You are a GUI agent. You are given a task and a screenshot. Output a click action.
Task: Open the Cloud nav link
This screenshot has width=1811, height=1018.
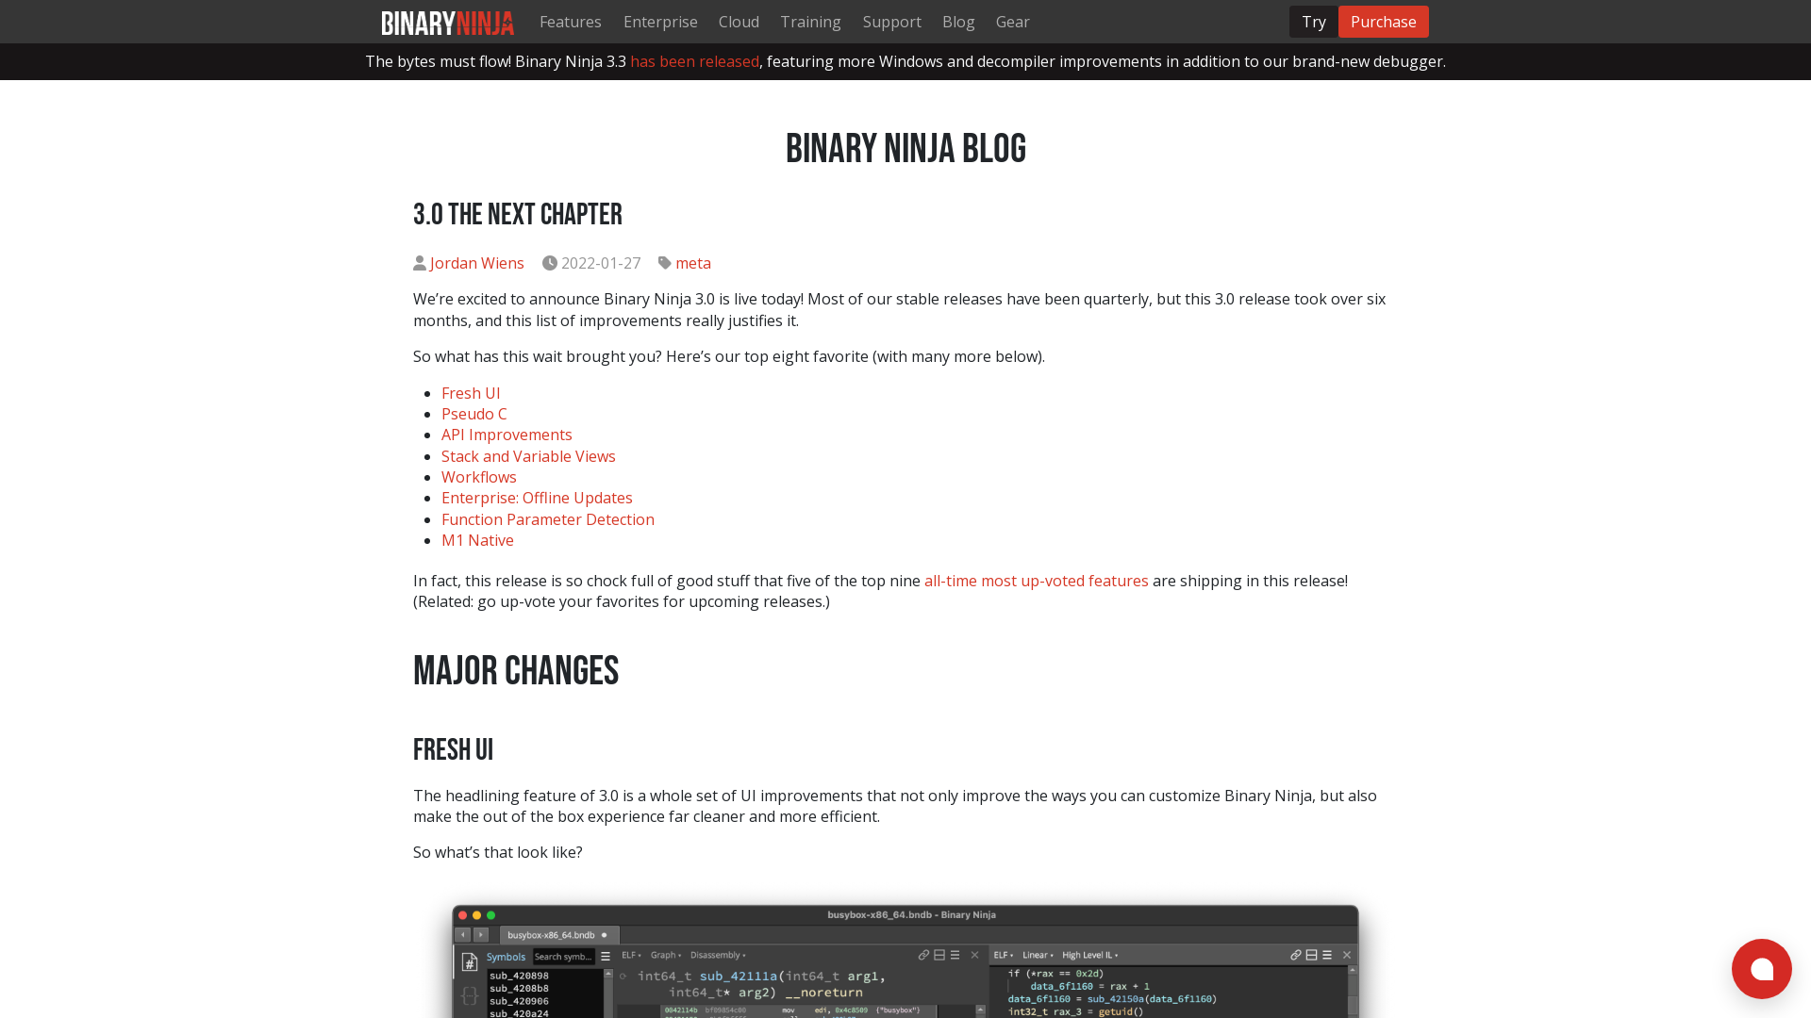click(739, 22)
